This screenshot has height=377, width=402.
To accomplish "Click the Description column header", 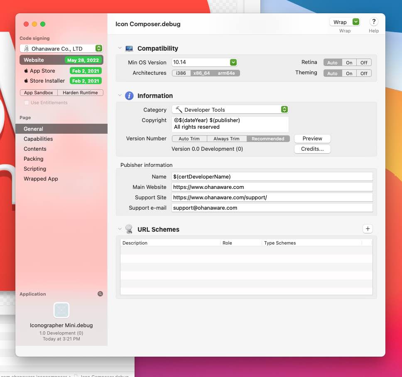I will coord(170,243).
